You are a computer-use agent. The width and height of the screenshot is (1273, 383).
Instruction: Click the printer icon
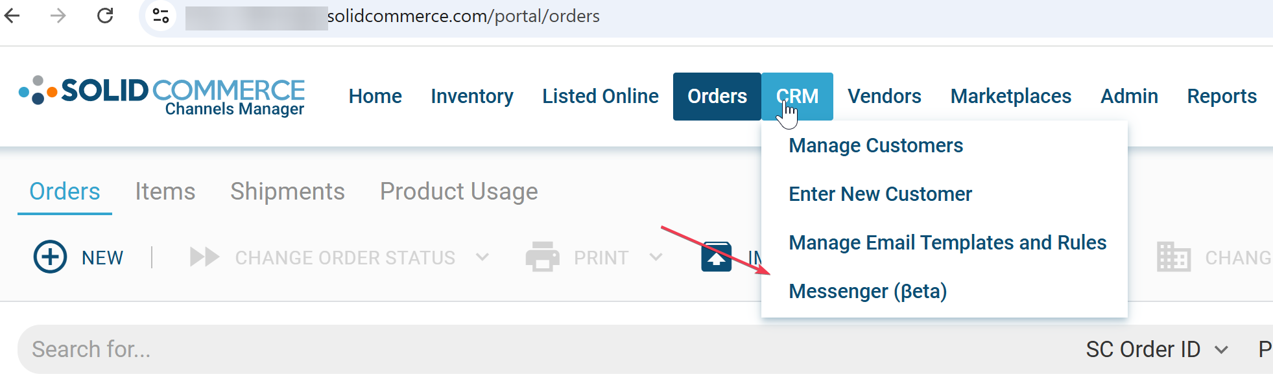542,257
